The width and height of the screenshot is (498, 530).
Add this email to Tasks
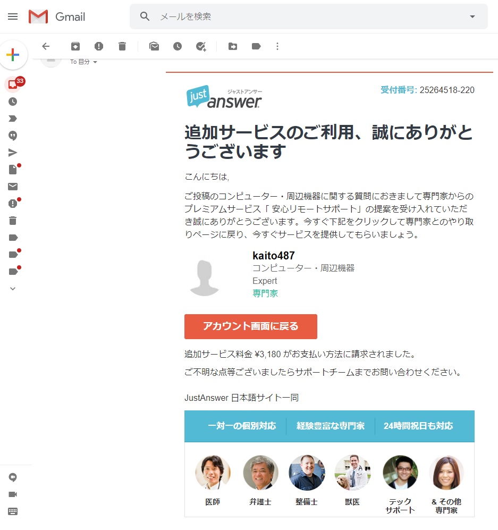(201, 46)
